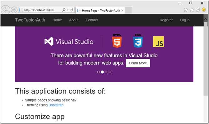This screenshot has width=209, height=124.
Task: Click the CSS3 logo icon
Action: coord(138,41)
